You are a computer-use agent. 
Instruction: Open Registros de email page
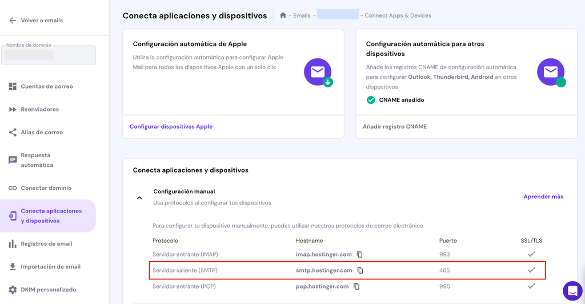(x=46, y=243)
